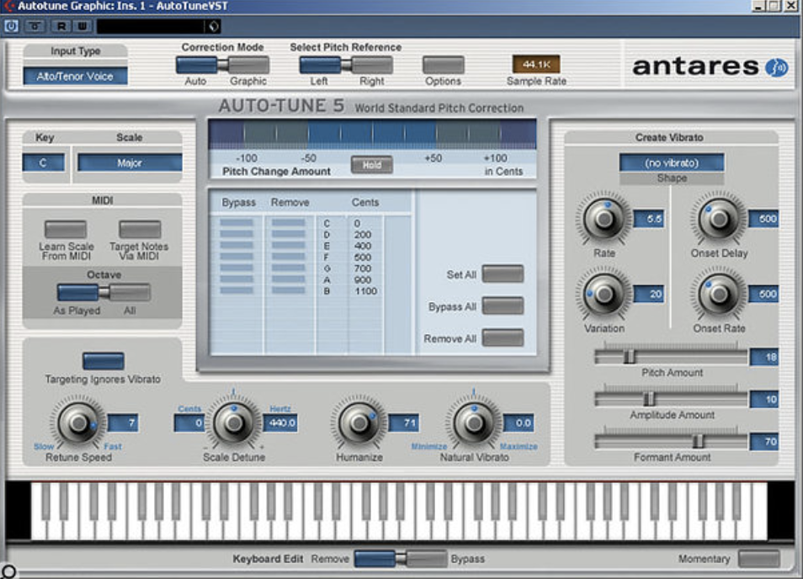The image size is (803, 579).
Task: Click the automation Read (R) icon
Action: pyautogui.click(x=61, y=25)
